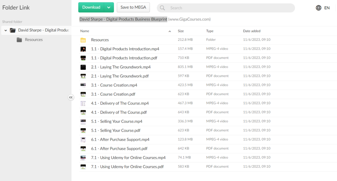Viewport: 337px width, 181px height.
Task: Sort by Type column header
Action: coord(210,31)
